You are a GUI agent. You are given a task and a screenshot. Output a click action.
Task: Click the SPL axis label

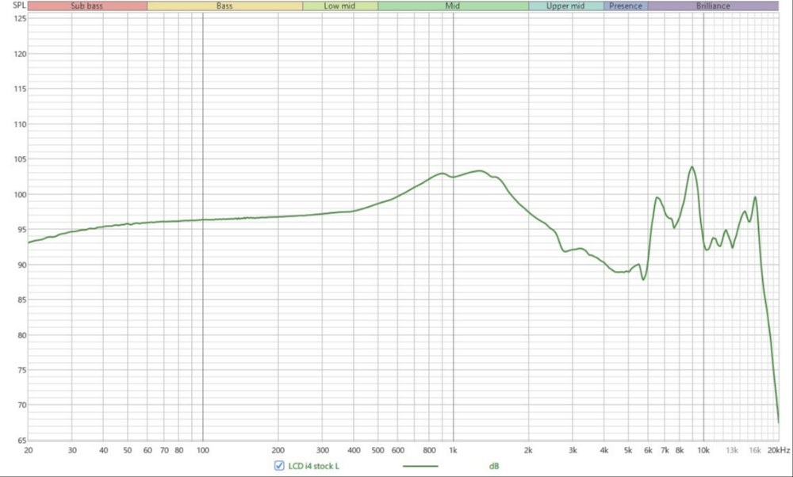coord(19,6)
